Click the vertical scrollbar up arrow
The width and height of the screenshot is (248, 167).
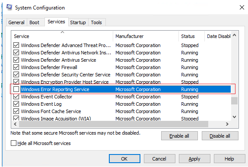tap(235, 35)
